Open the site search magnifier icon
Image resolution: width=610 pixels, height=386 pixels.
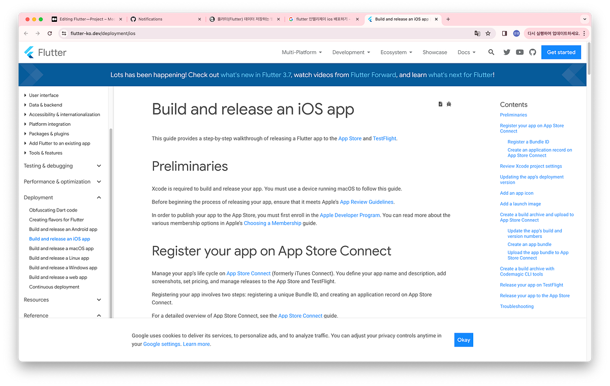click(491, 52)
